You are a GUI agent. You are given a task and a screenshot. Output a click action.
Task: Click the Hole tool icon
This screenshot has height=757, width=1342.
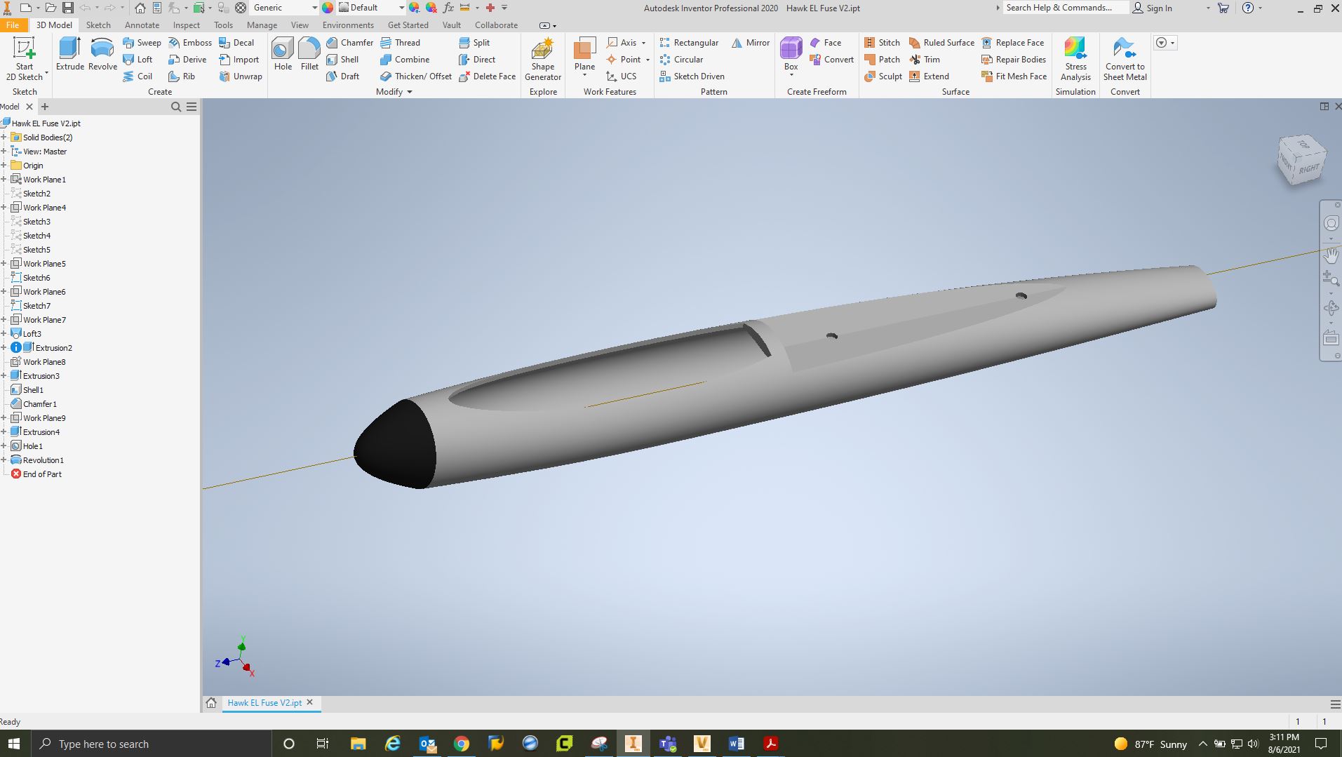(x=283, y=53)
